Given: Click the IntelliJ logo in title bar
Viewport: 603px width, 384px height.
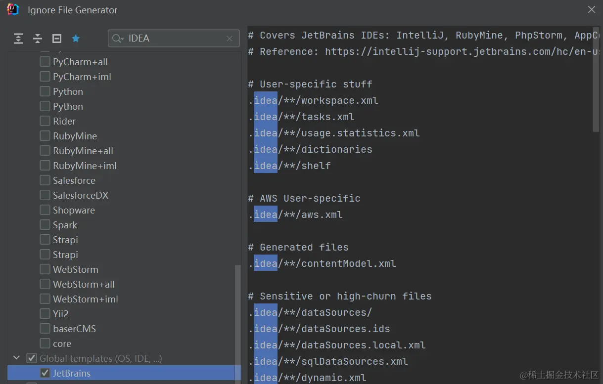Looking at the screenshot, I should pyautogui.click(x=13, y=9).
